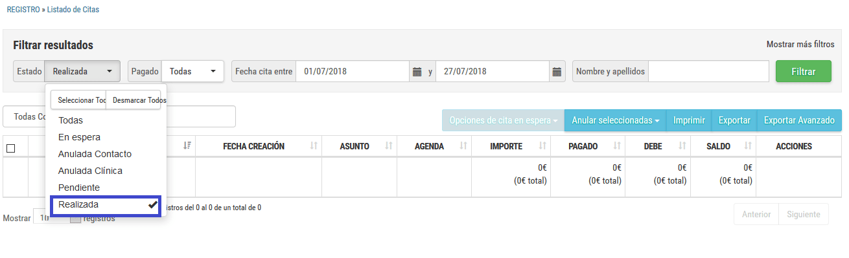Open the Pagado Todas dropdown
This screenshot has width=849, height=258.
[x=192, y=71]
